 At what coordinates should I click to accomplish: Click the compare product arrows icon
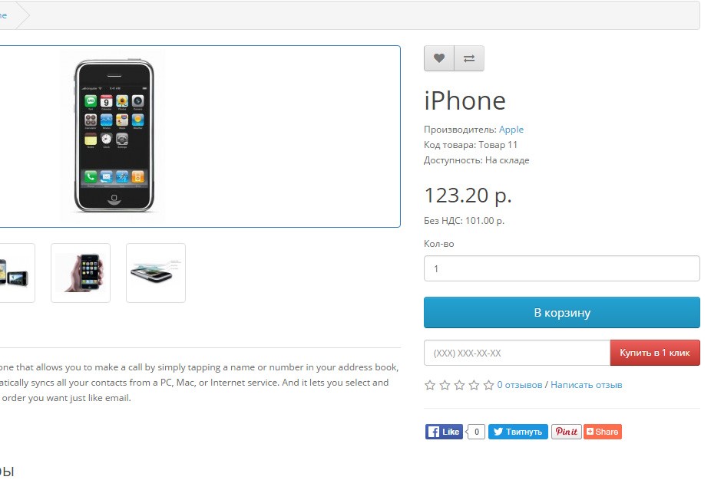tap(469, 58)
